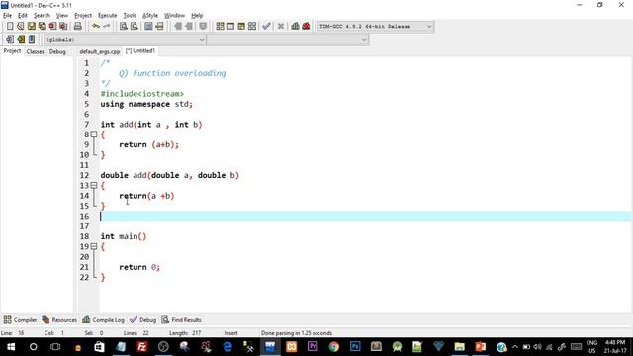Click the Print toolbar icon

[78, 27]
